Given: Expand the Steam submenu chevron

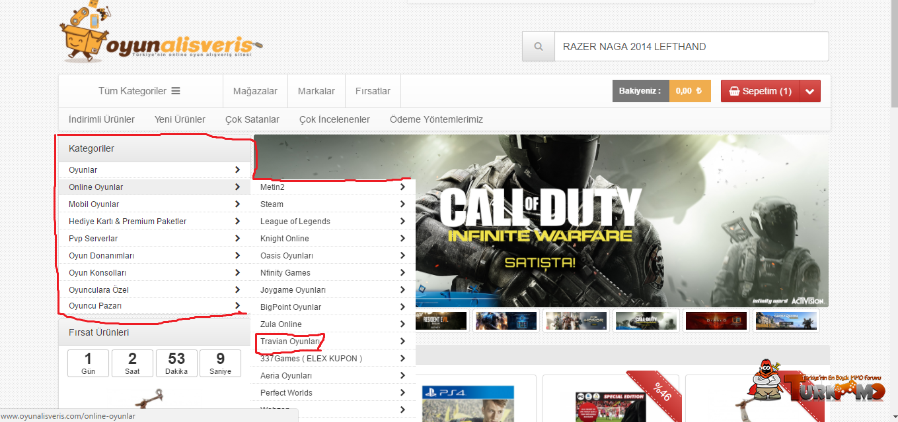Looking at the screenshot, I should (x=402, y=204).
